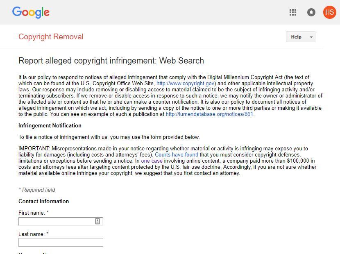Open the HS account avatar
Screen dimensions: 340x254
pyautogui.click(x=330, y=12)
